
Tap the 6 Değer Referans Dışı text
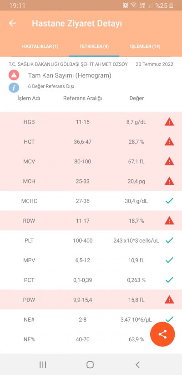[51, 87]
